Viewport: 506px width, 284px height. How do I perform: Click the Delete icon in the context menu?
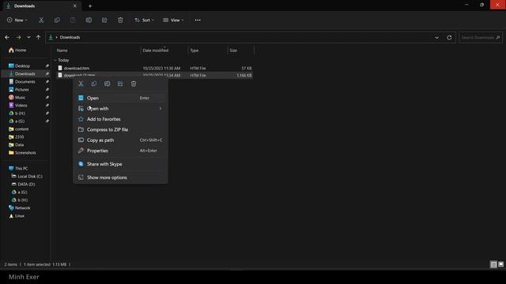point(134,84)
